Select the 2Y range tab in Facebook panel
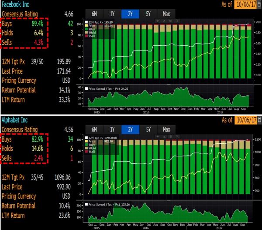262x230 pixels. pyautogui.click(x=130, y=14)
